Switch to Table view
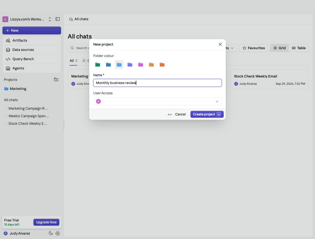The width and height of the screenshot is (315, 239). [x=299, y=48]
